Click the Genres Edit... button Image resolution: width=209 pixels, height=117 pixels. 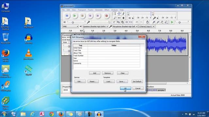click(80, 82)
